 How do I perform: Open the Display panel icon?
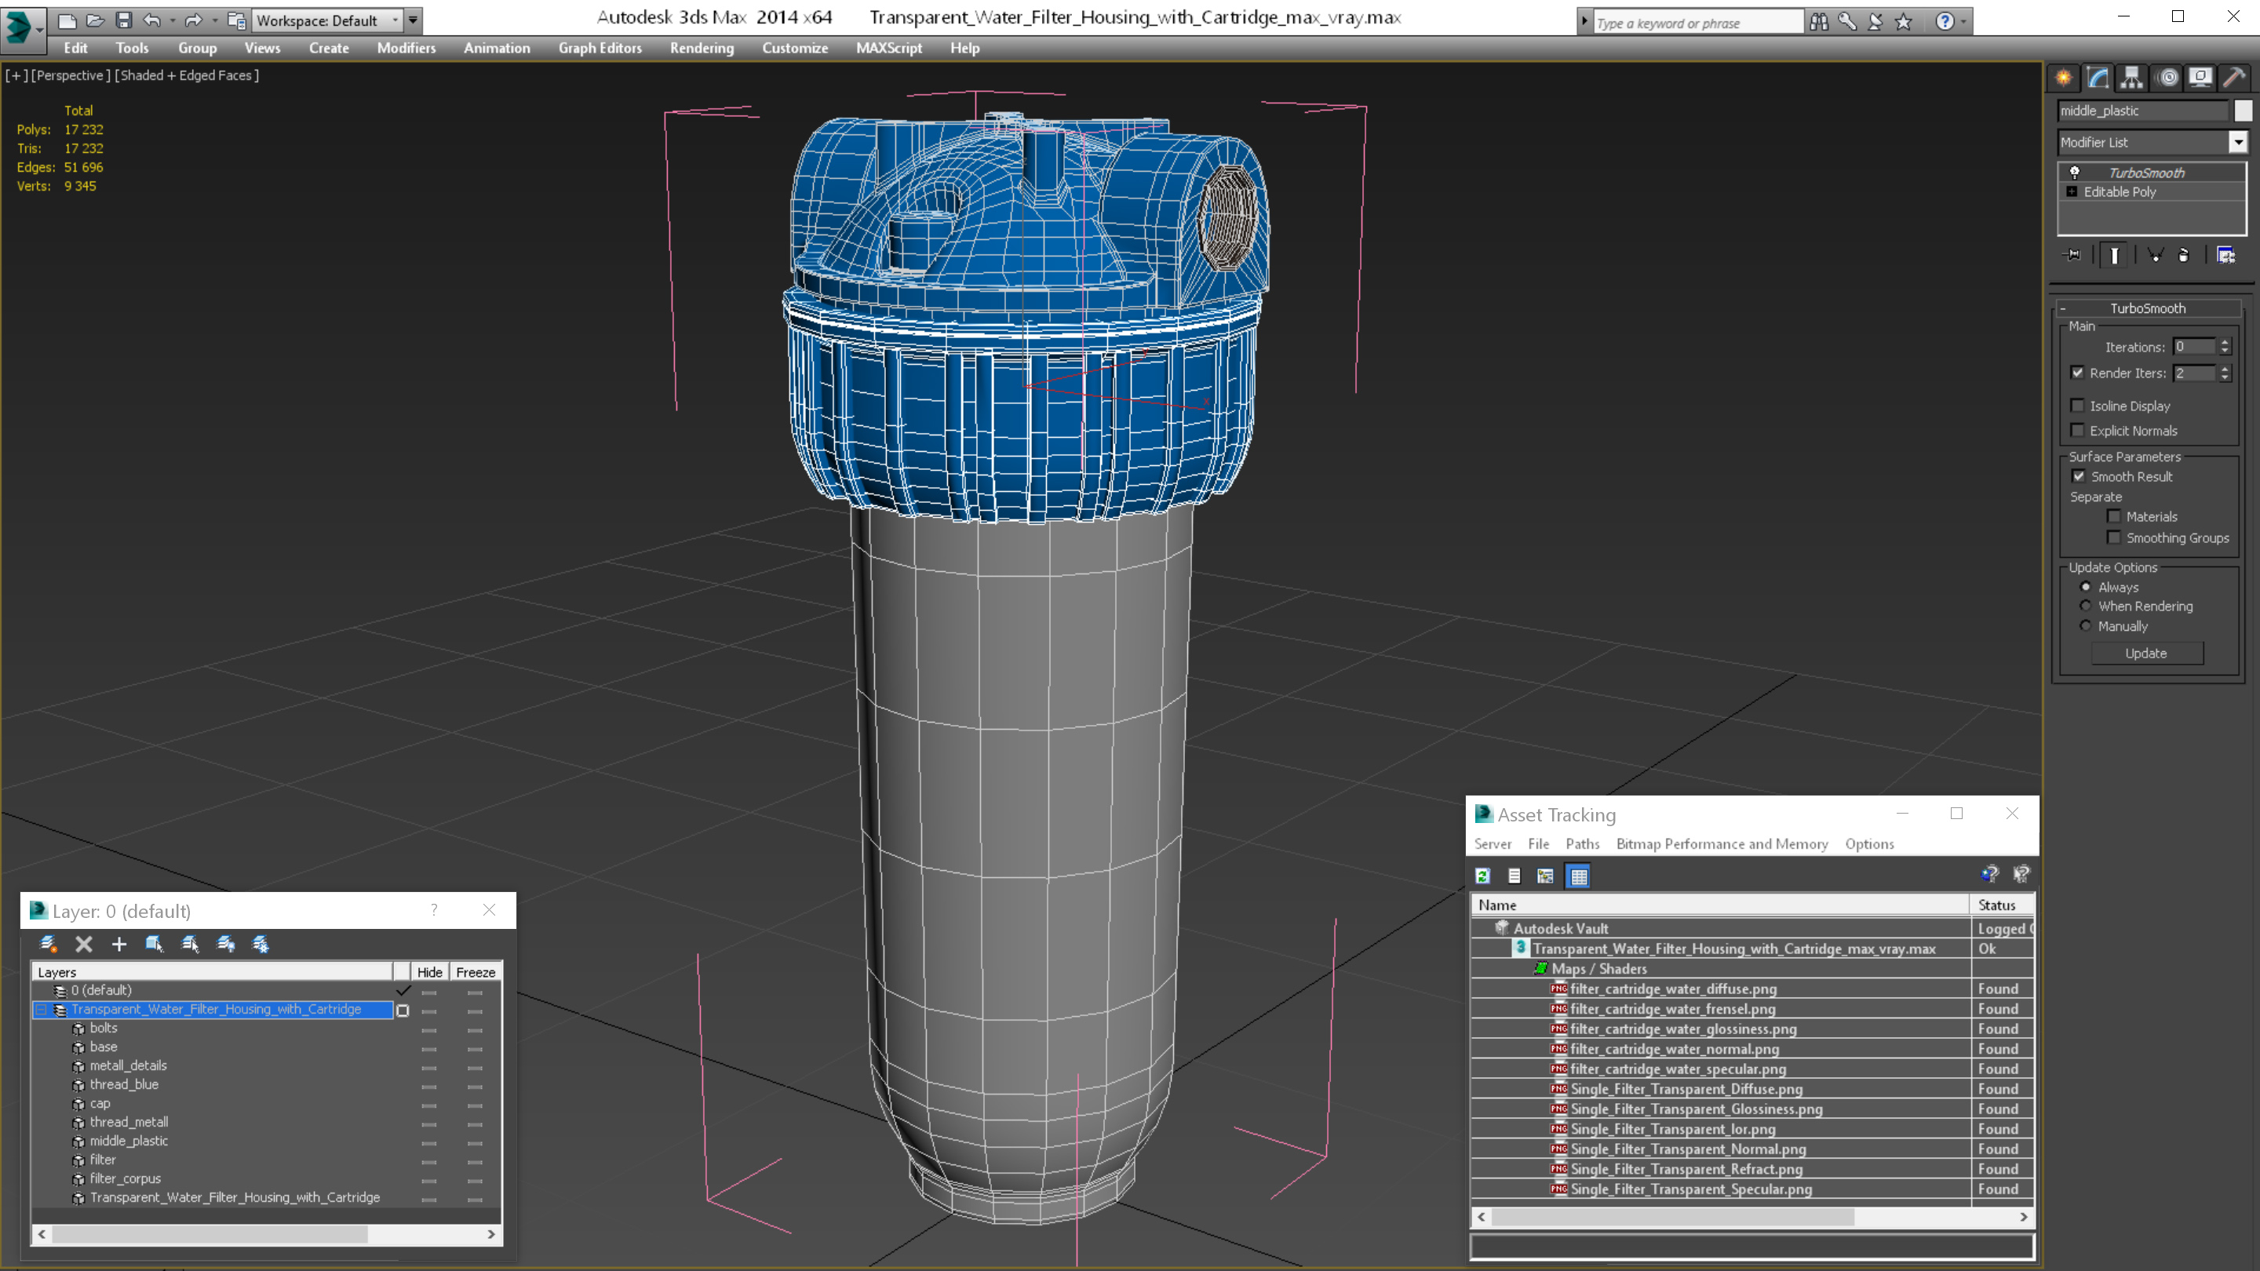[x=2200, y=78]
